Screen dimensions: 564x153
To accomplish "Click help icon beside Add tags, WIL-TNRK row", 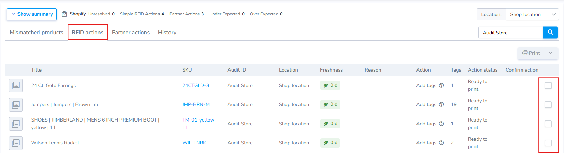I will tap(442, 143).
